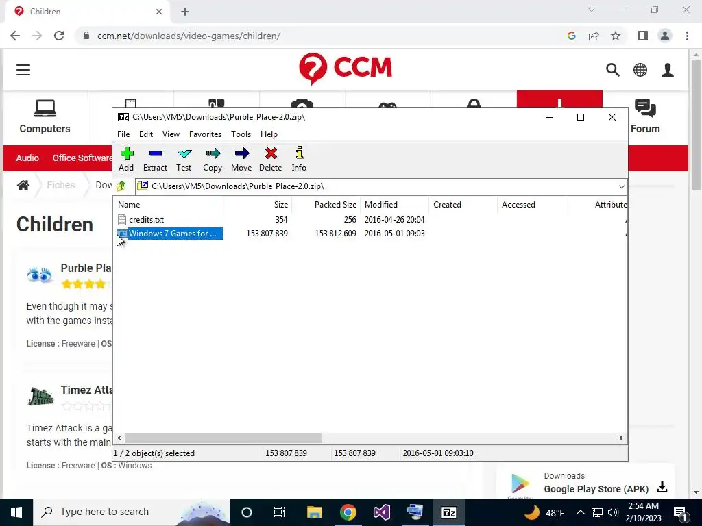Select the Copy toolbar icon

pyautogui.click(x=213, y=159)
